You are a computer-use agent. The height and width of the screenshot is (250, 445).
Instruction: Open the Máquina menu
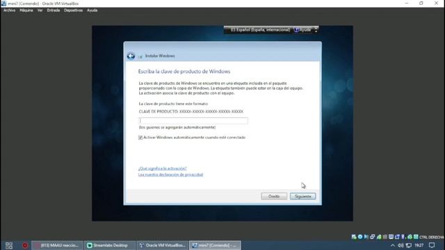pos(26,10)
